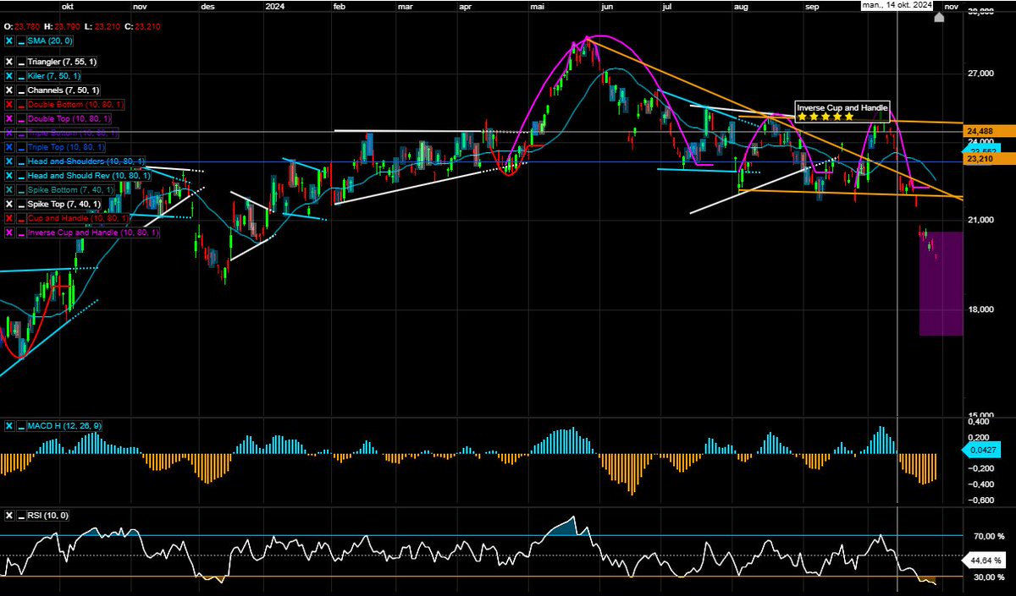Toggle Inverse Cup and Handle underscore button
Image resolution: width=1016 pixels, height=596 pixels.
coord(21,232)
